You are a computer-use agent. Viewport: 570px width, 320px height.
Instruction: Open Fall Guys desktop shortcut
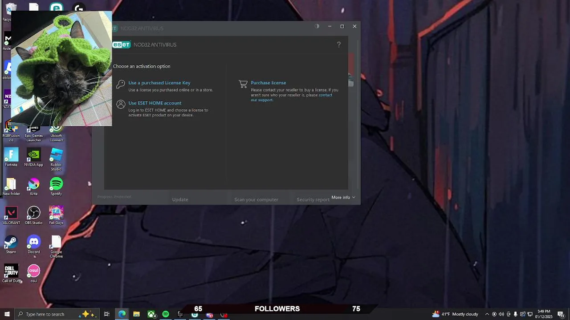pos(56,216)
